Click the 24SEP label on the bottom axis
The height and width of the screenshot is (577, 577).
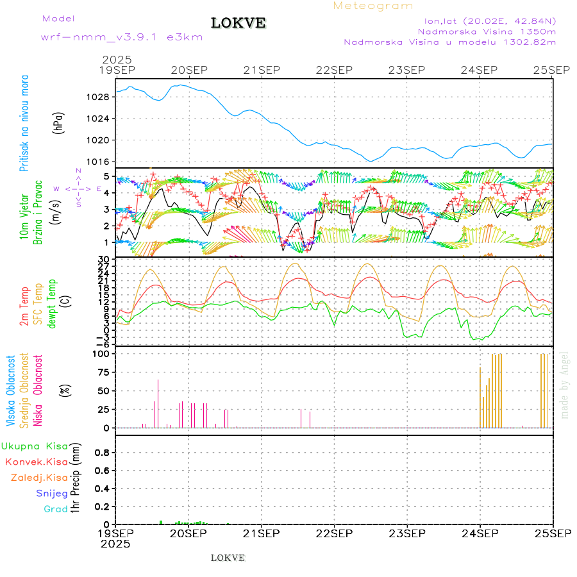(x=480, y=533)
